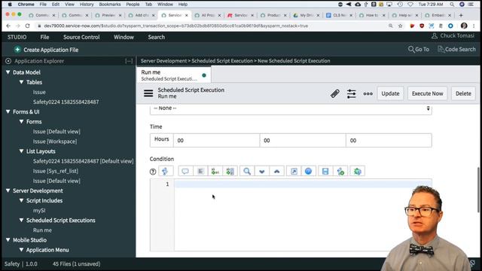
Task: Open the Source Control menu
Action: [x=81, y=37]
